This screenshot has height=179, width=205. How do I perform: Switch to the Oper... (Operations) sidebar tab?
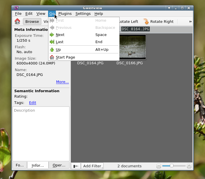59,165
